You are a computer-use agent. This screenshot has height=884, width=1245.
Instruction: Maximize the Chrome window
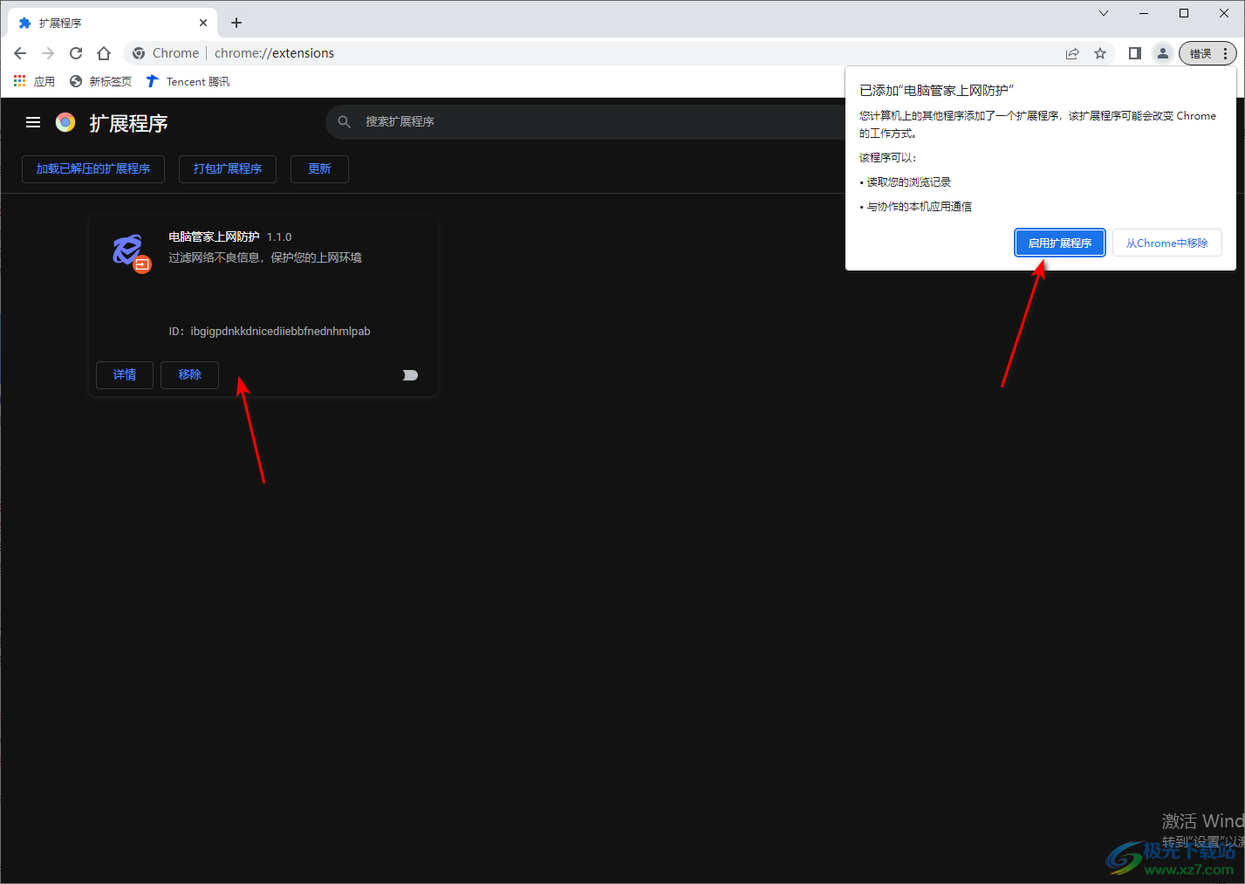click(1184, 13)
